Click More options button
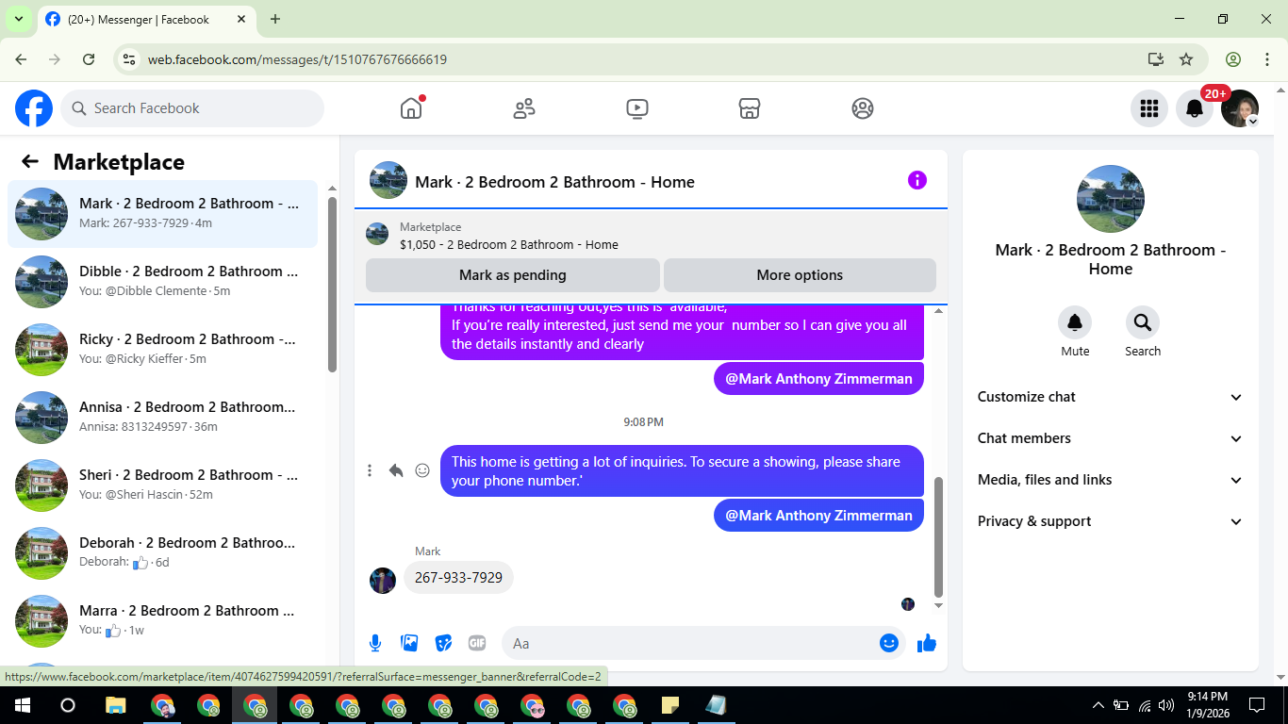Image resolution: width=1288 pixels, height=724 pixels. click(x=800, y=275)
